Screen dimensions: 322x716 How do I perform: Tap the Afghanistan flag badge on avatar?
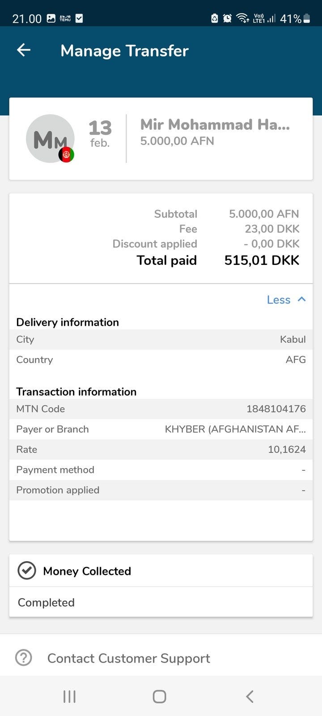click(67, 155)
